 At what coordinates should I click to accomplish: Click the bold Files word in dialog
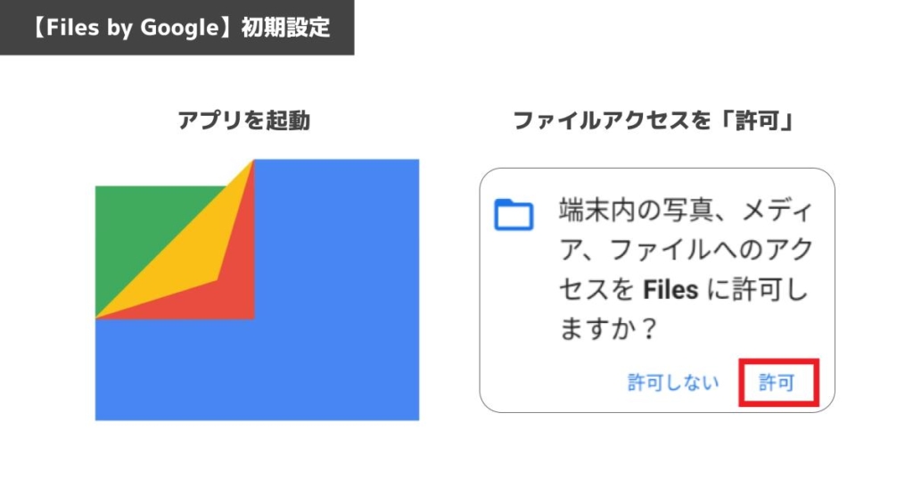pyautogui.click(x=670, y=289)
